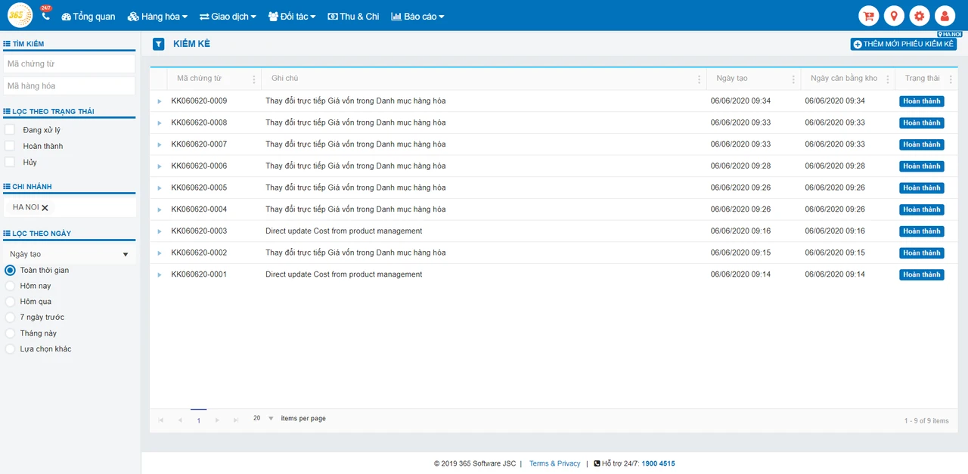Check the Đang xử lý status filter

(x=10, y=130)
